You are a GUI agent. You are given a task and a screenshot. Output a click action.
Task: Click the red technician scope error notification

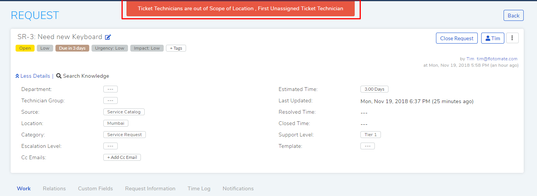pos(240,8)
